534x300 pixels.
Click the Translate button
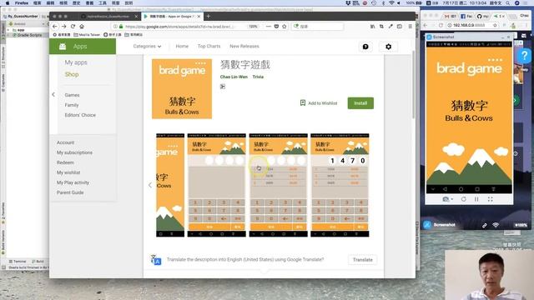[362, 260]
